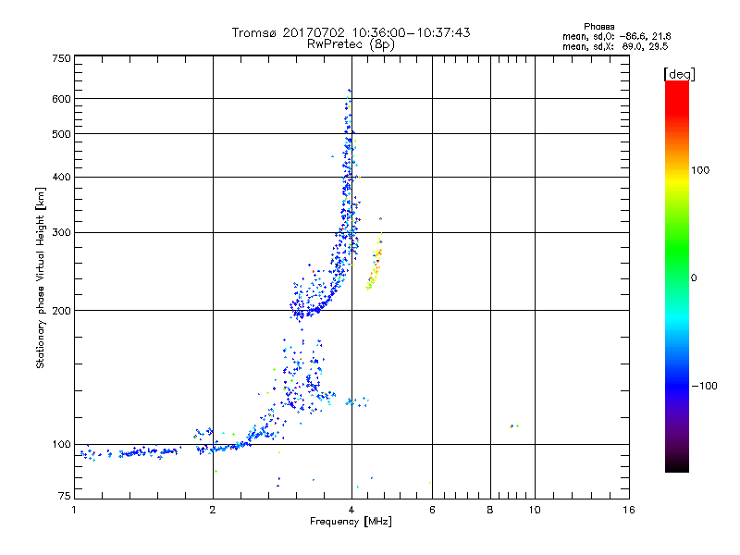Click the x-axis label '8'
740x555 pixels.
(490, 510)
